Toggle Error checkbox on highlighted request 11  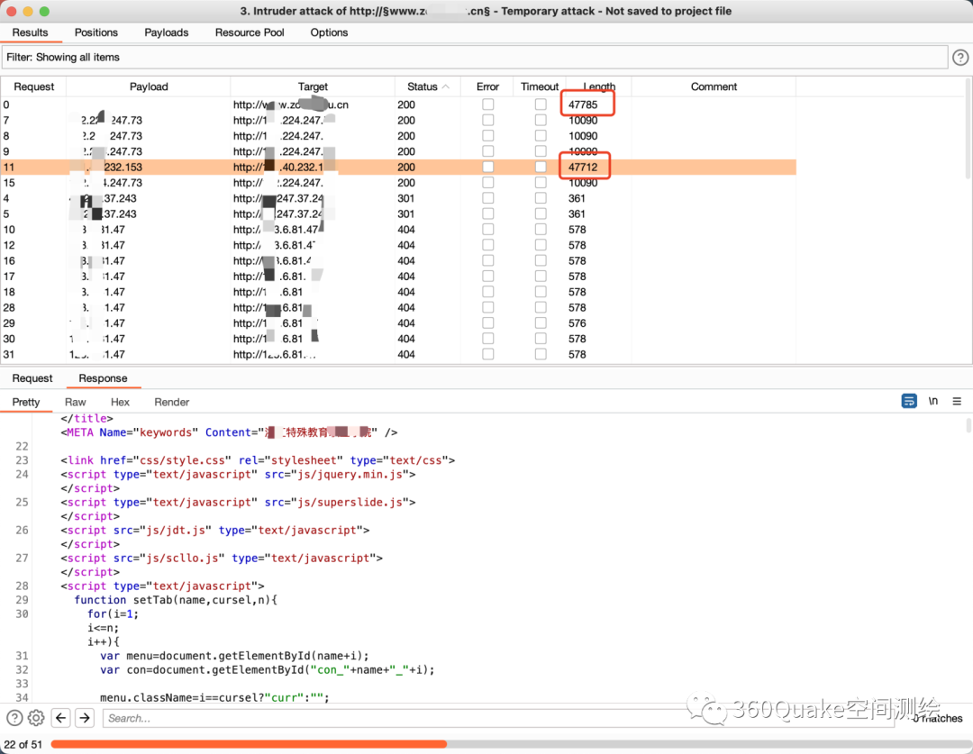pyautogui.click(x=488, y=167)
